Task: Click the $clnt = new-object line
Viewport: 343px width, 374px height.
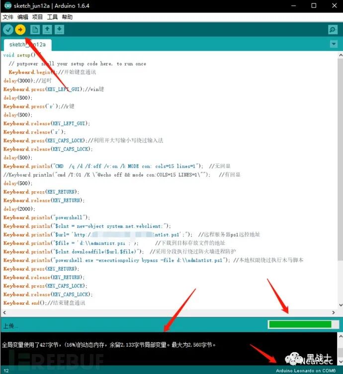Action: pos(87,226)
